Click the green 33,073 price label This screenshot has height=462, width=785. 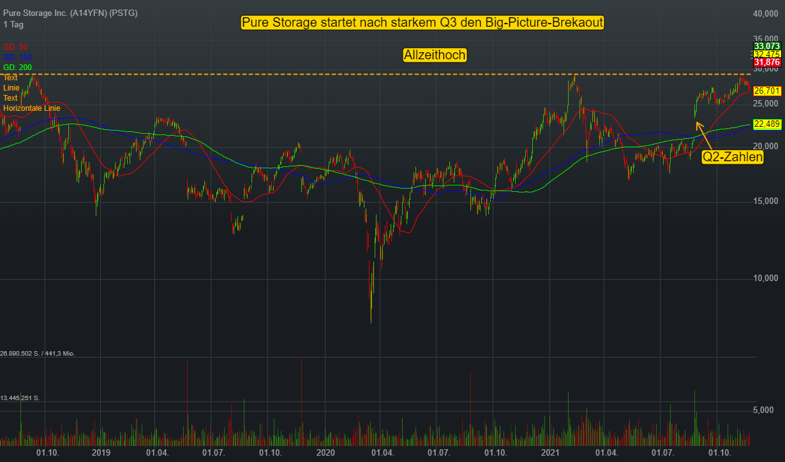point(767,46)
